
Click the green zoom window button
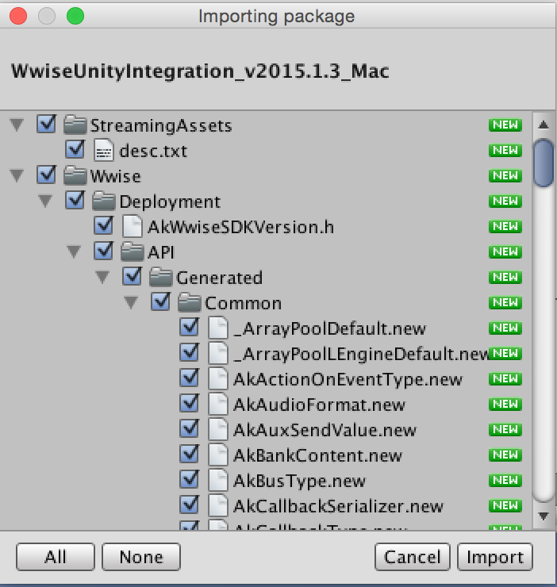(x=75, y=16)
